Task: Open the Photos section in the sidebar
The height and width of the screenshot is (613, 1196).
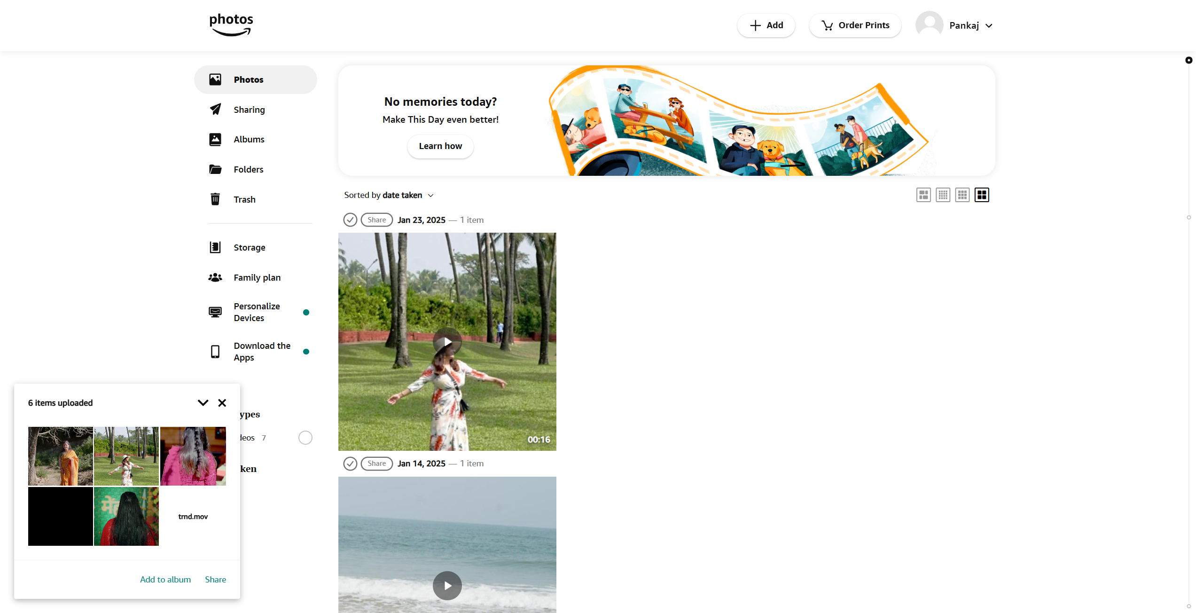Action: [249, 79]
